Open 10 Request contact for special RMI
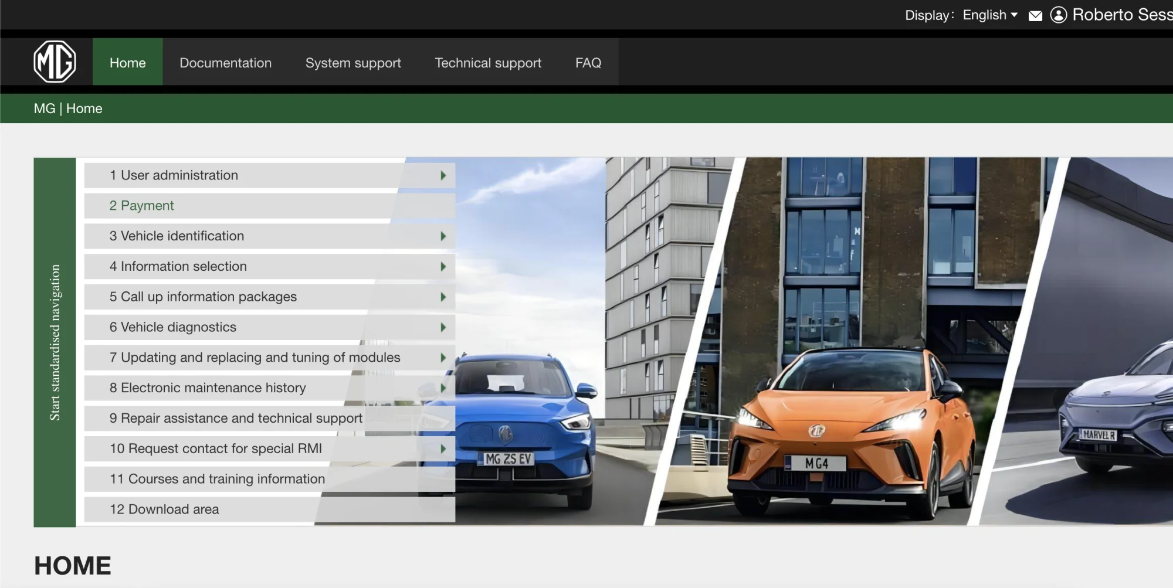Viewport: 1173px width, 588px height. click(x=270, y=449)
